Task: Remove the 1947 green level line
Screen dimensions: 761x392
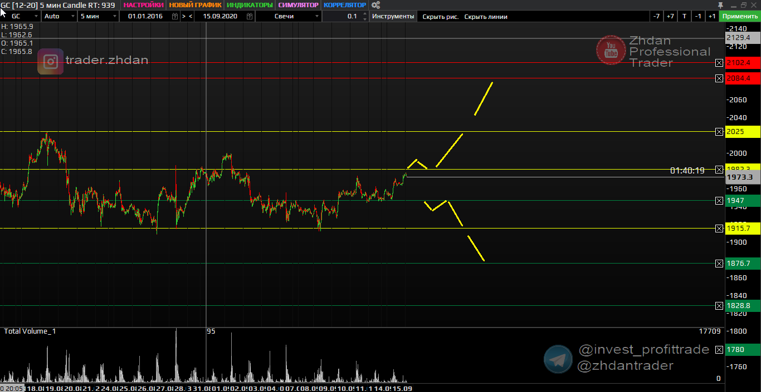Action: pyautogui.click(x=719, y=200)
